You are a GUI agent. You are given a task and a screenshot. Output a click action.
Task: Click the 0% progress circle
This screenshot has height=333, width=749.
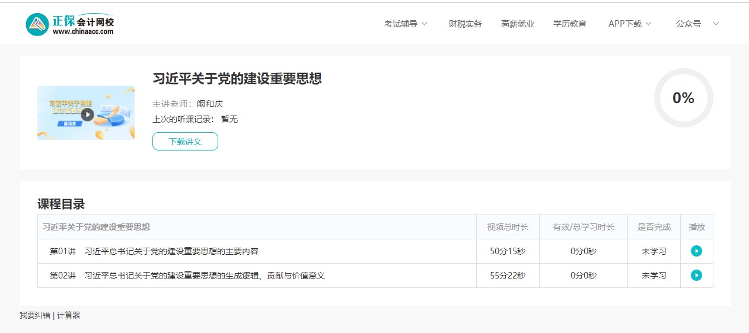point(683,98)
